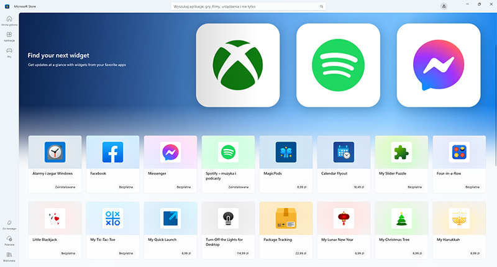Screen dimensions: 497x267
Task: Click the large Xbox app tile
Action: point(238,65)
